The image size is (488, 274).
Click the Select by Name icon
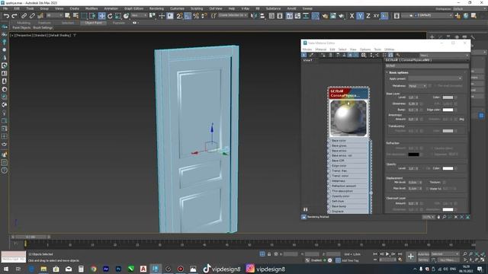pyautogui.click(x=75, y=16)
